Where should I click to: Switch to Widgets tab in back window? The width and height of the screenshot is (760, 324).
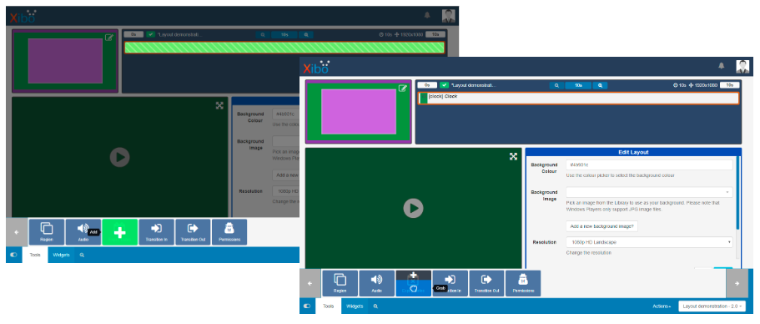pos(61,255)
